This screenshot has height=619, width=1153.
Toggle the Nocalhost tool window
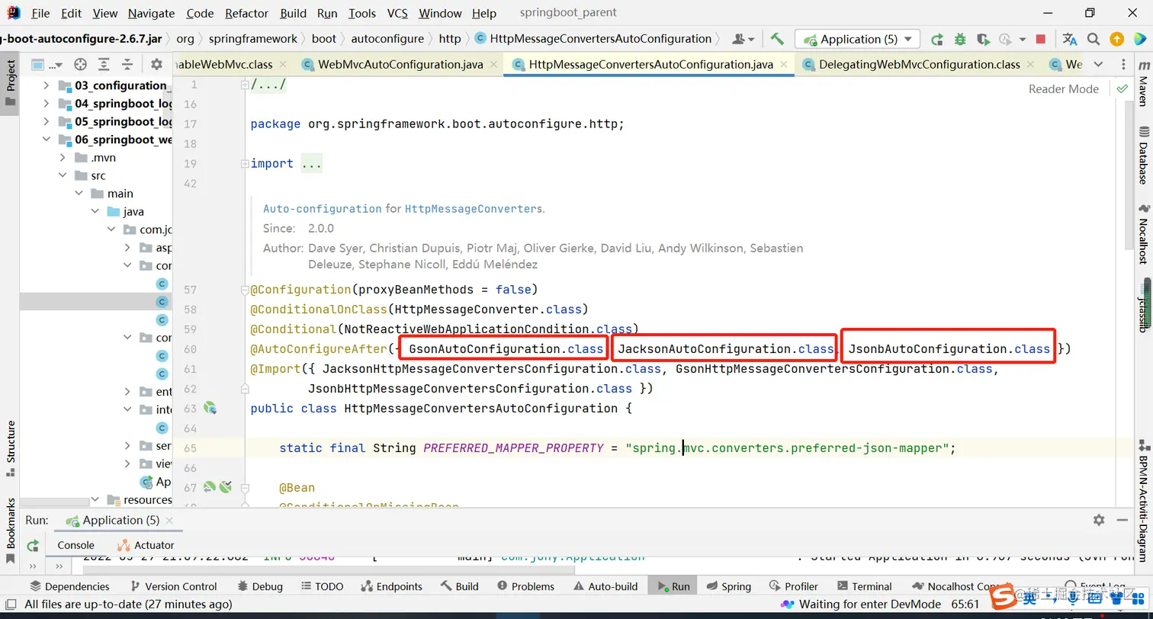pyautogui.click(x=1143, y=236)
